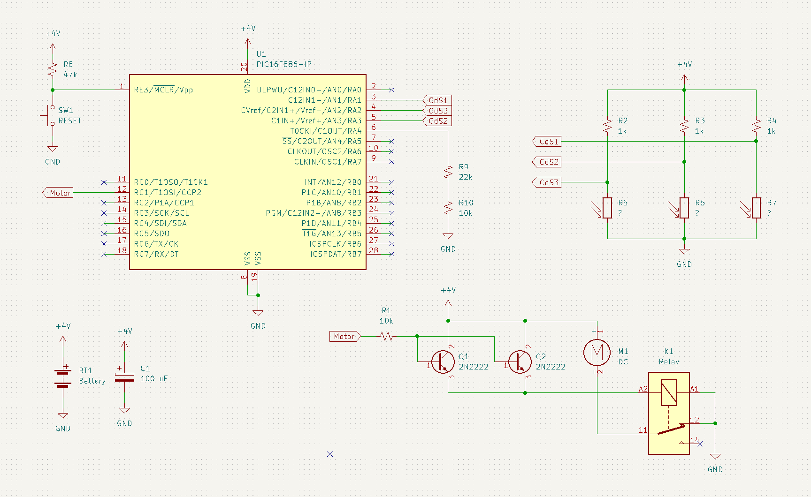
Task: Select resistor R4 1k symbol
Action: pos(756,126)
